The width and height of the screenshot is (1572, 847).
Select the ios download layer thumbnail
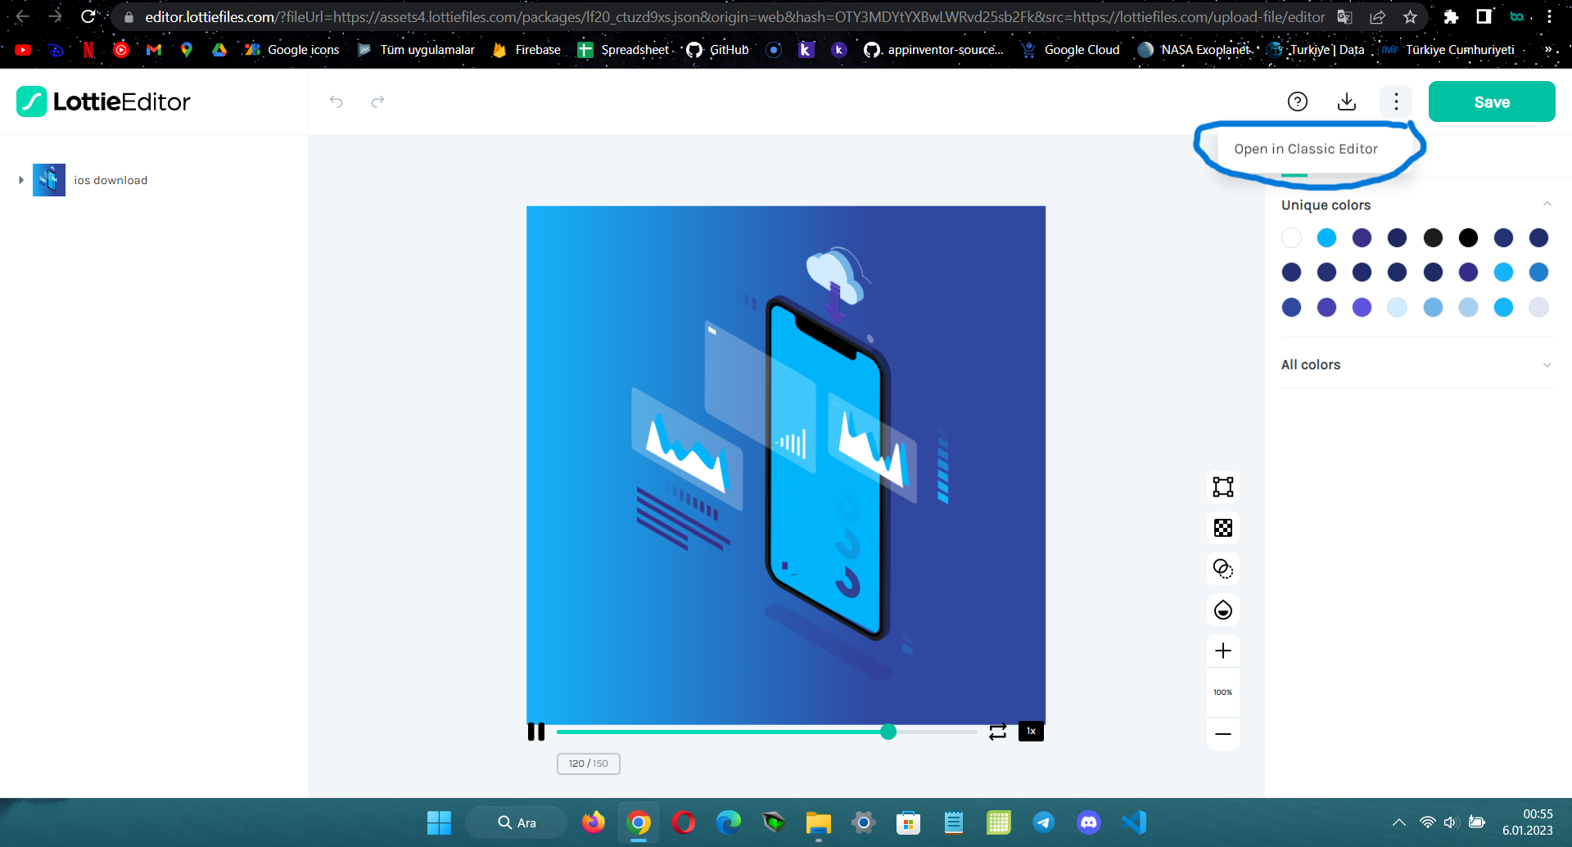tap(49, 180)
